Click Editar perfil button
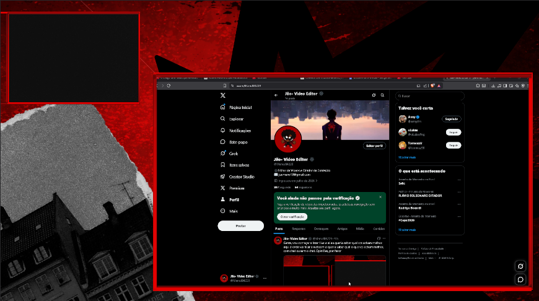This screenshot has width=539, height=301. pyautogui.click(x=374, y=146)
